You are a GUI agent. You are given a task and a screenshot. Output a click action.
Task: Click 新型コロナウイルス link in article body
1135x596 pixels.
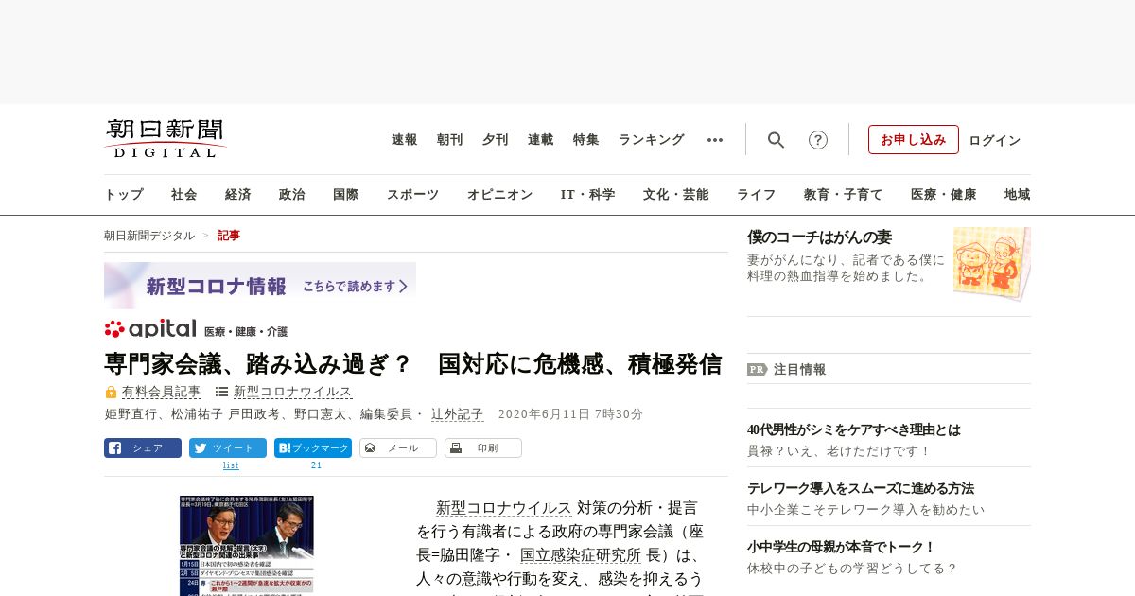pos(504,508)
